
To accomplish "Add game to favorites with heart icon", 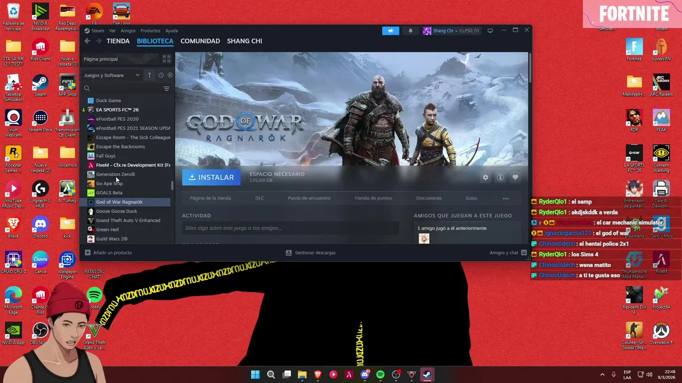I will click(515, 177).
